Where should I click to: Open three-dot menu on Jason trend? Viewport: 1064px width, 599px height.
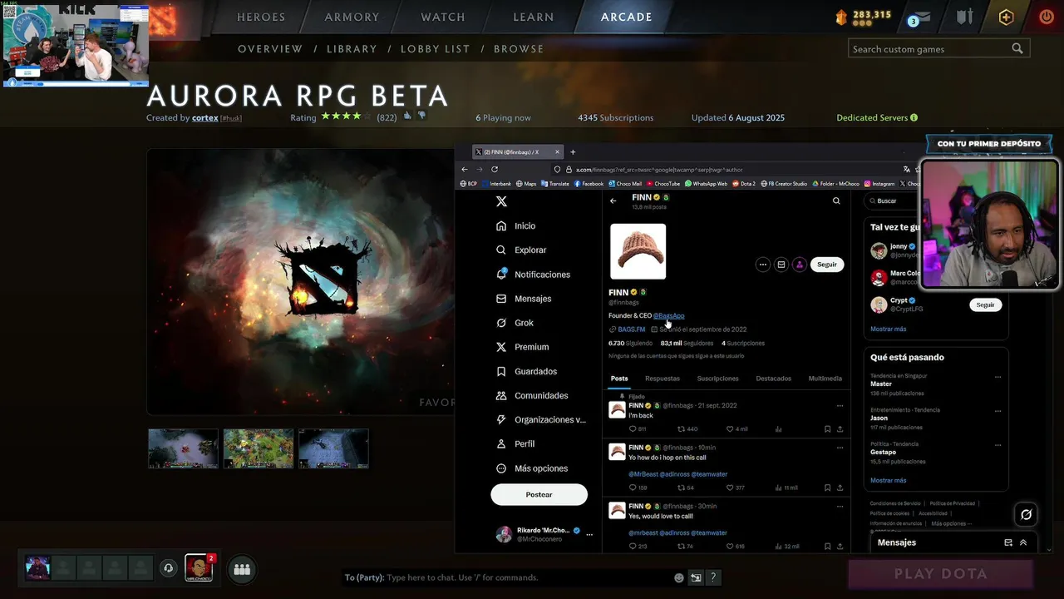998,410
